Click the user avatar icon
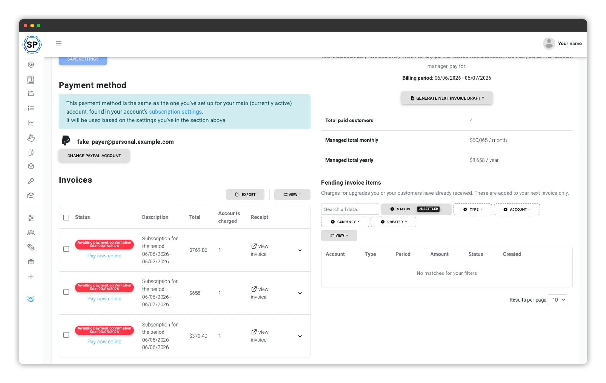Viewport: 606px width, 383px height. (x=549, y=44)
